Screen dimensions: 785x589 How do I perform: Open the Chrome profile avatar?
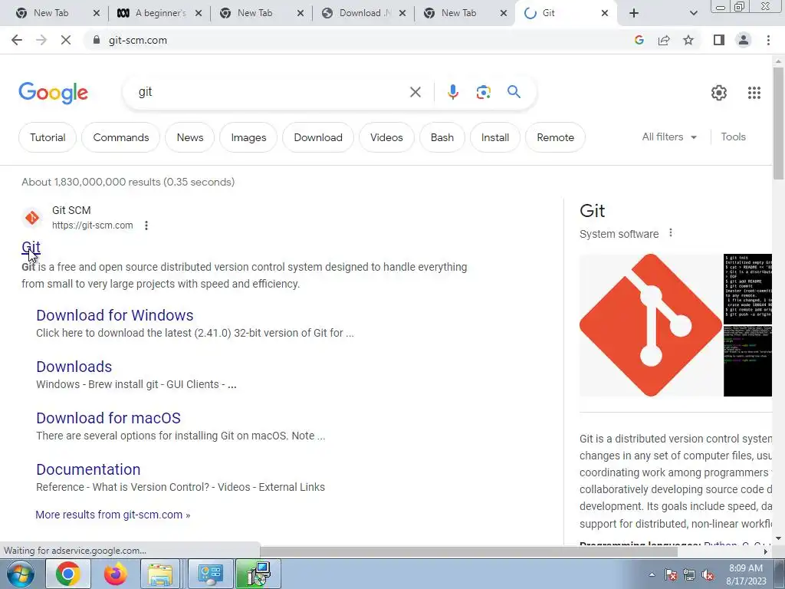point(744,40)
